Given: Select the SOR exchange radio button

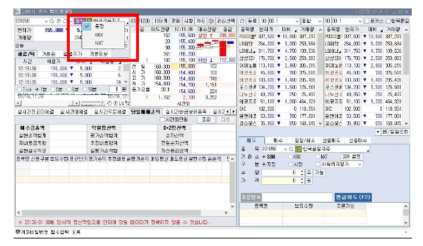Looking at the screenshot, I should (264, 157).
